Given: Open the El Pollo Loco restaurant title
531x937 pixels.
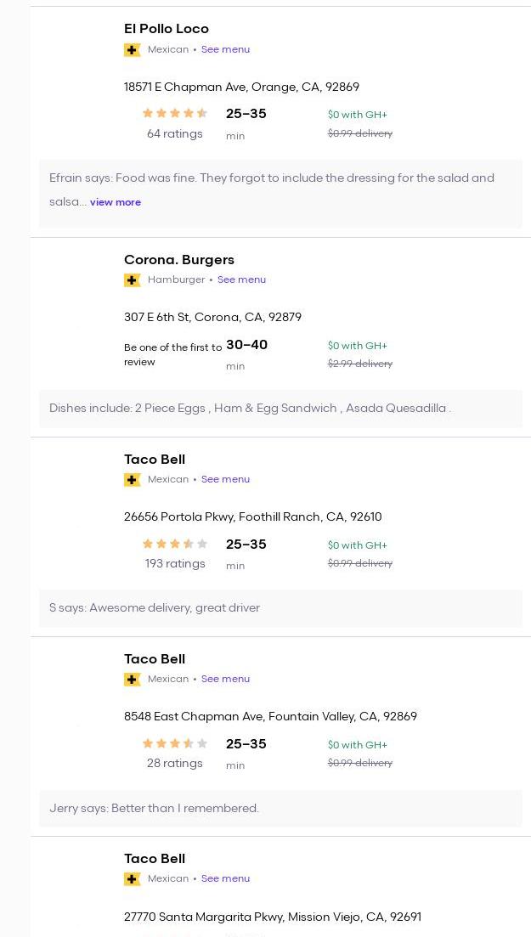Looking at the screenshot, I should point(167,29).
